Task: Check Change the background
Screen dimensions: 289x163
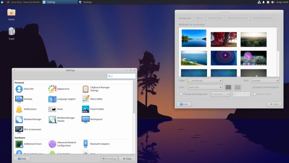Action: click(x=181, y=94)
